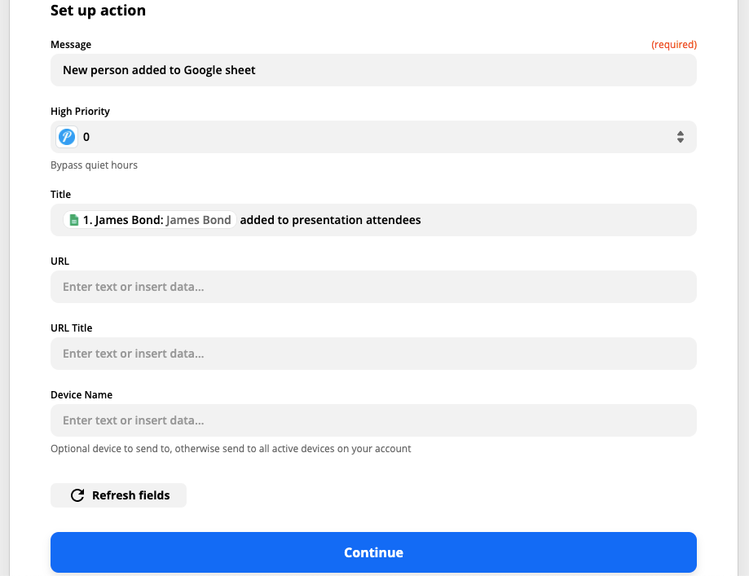Click into the Device Name input field
The height and width of the screenshot is (576, 749).
point(373,420)
